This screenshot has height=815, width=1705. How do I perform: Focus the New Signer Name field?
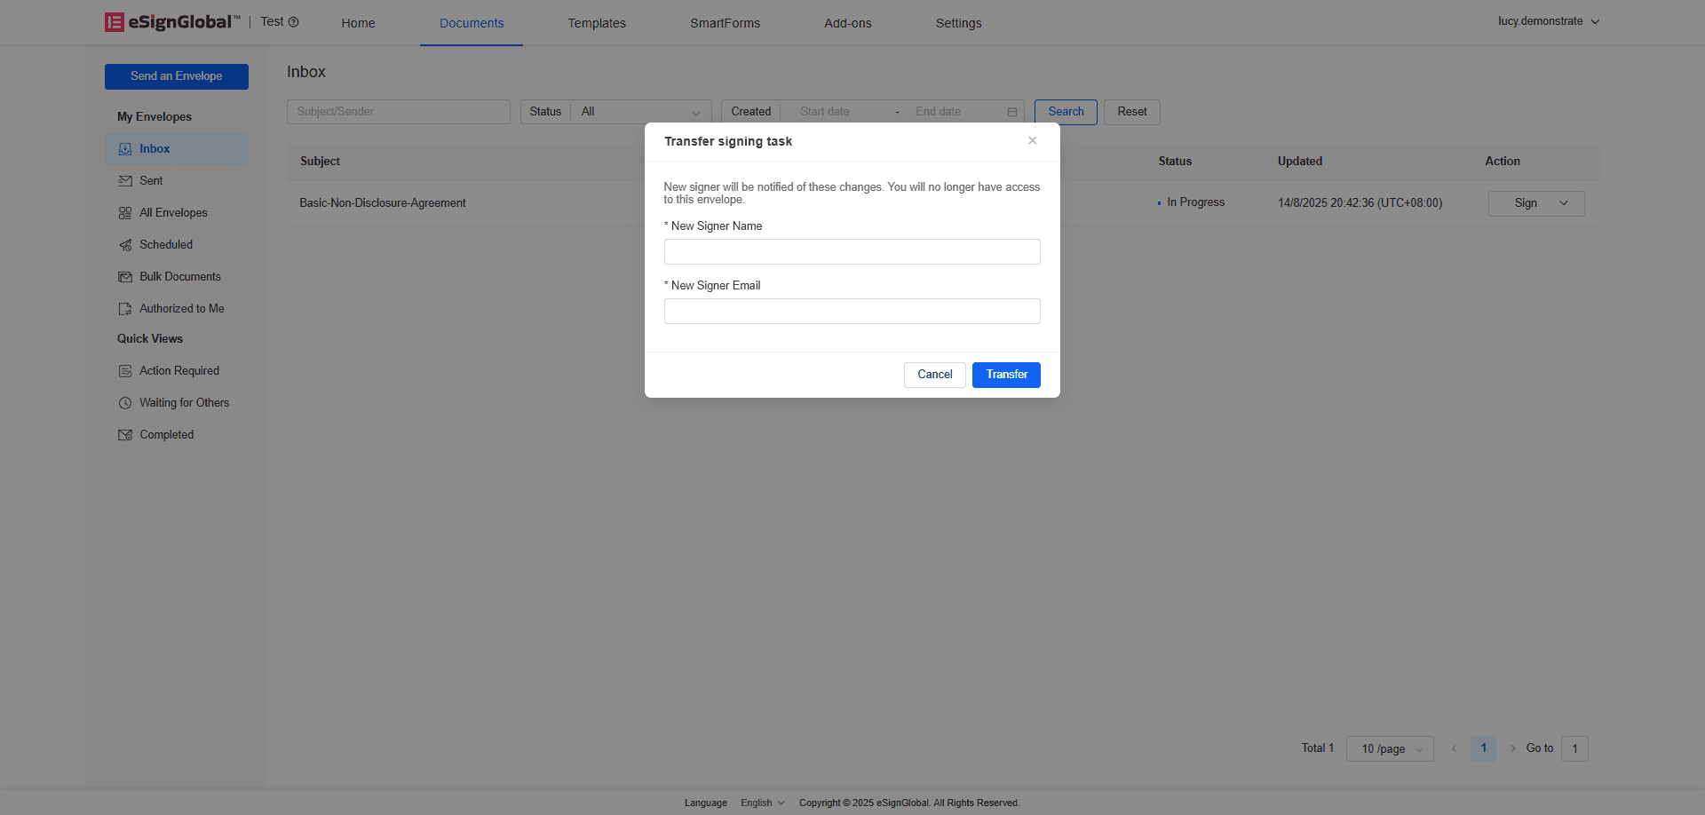(x=852, y=252)
